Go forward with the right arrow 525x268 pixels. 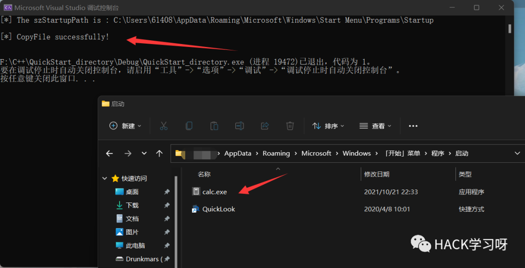point(128,154)
